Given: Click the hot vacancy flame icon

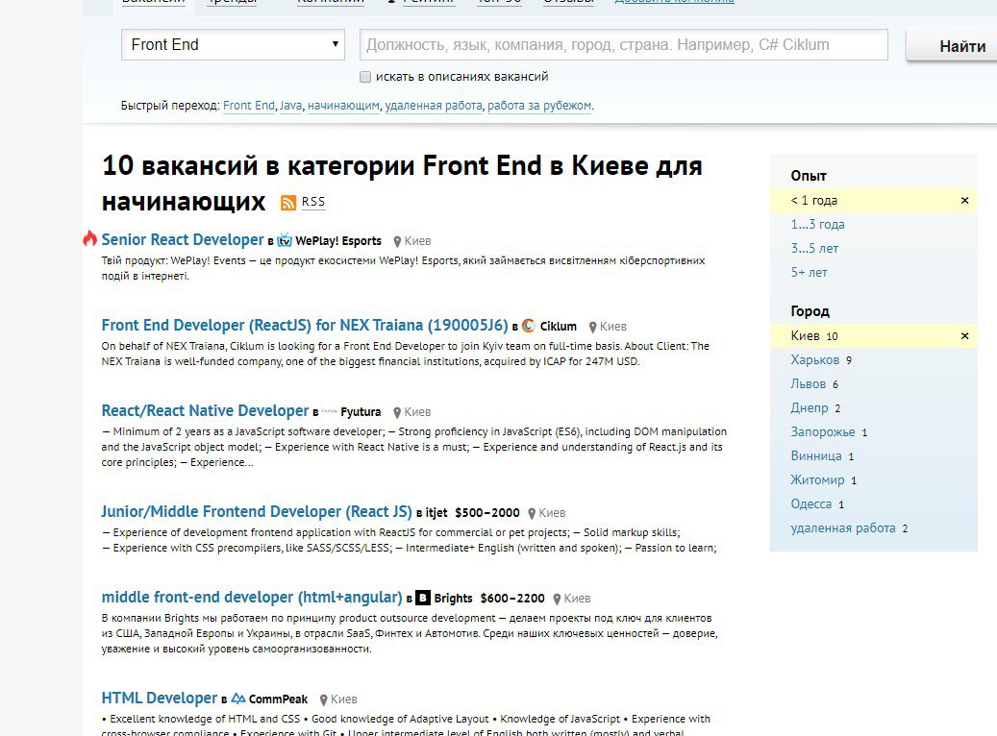Looking at the screenshot, I should click(x=89, y=238).
